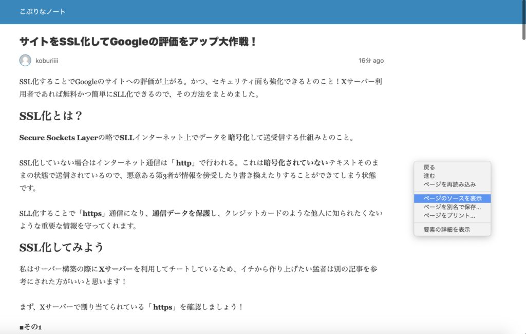Click the 16分 ago timestamp
This screenshot has width=526, height=334.
click(371, 61)
